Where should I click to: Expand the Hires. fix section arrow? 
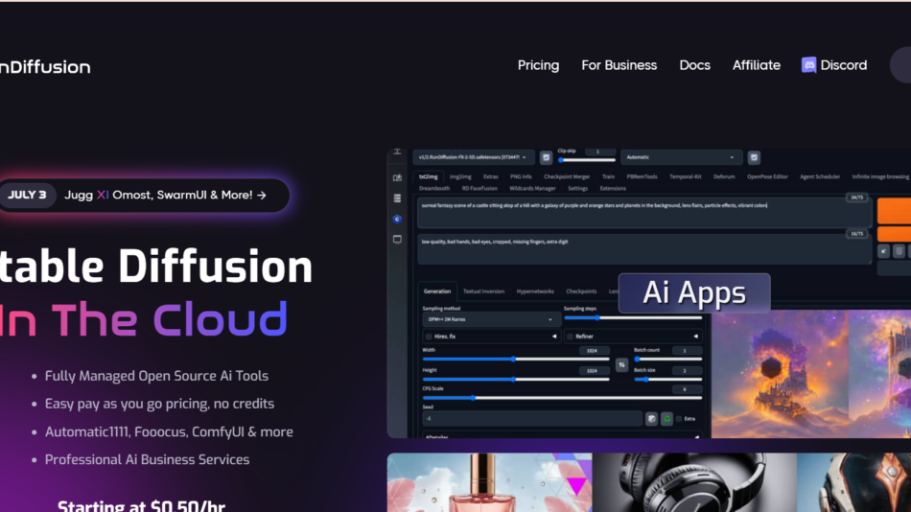554,337
